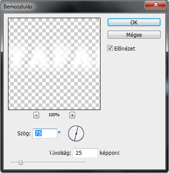Click the Szög label
Image resolution: width=169 pixels, height=173 pixels.
click(24, 134)
